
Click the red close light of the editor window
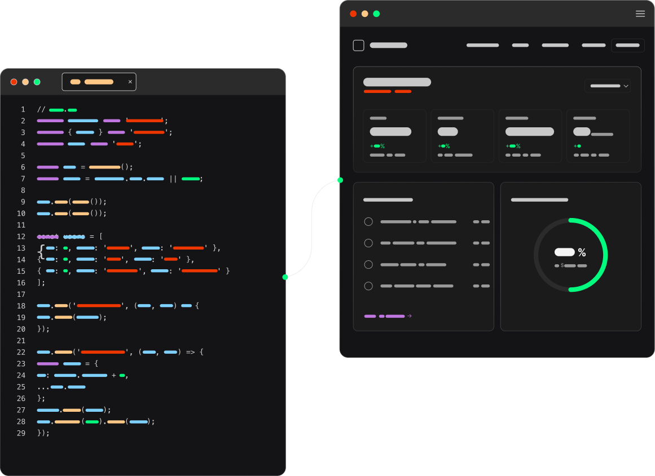coord(14,82)
